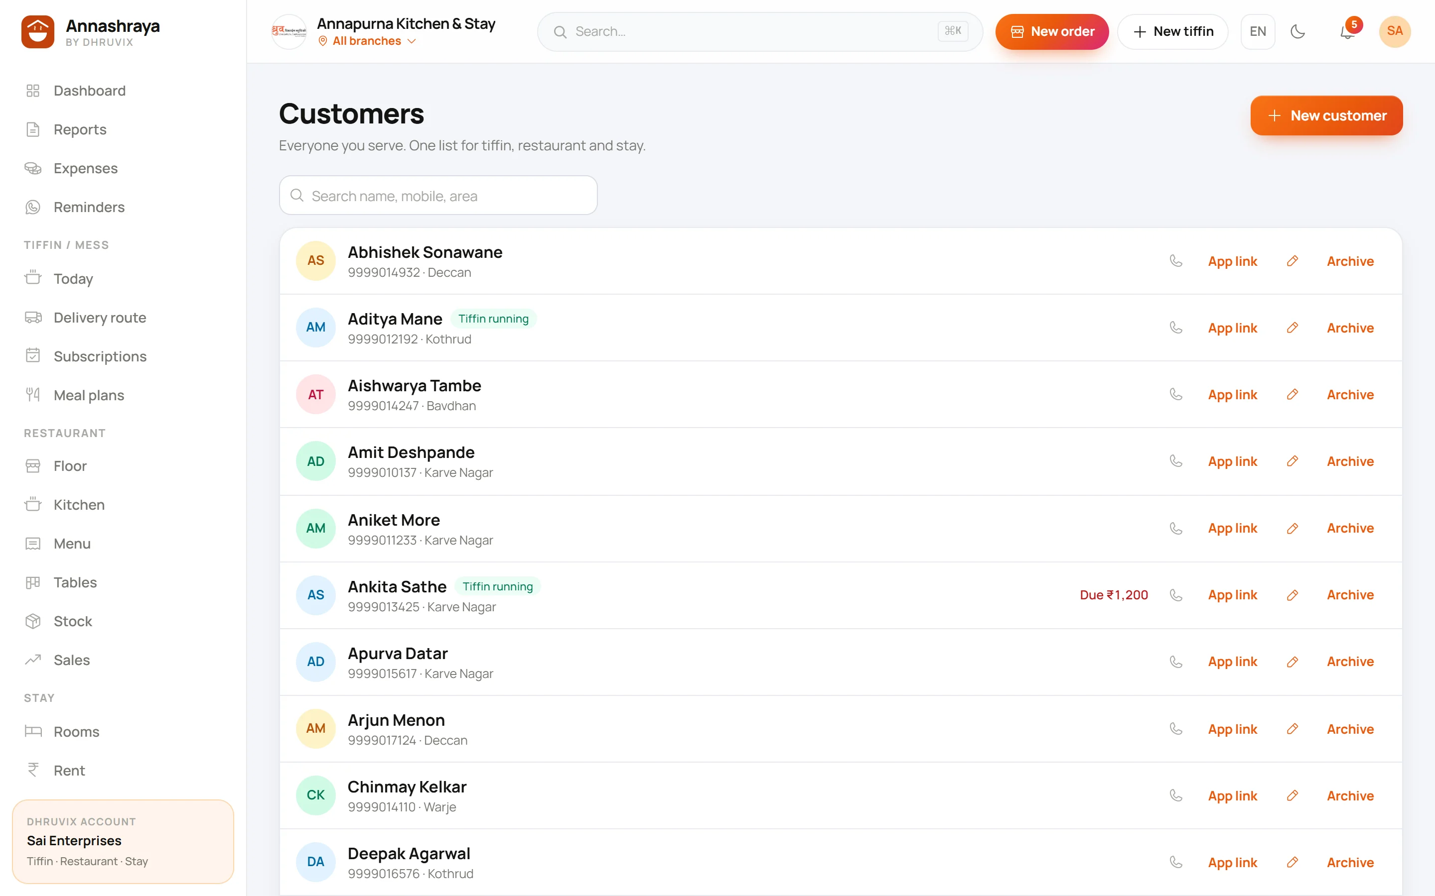Open the notifications bell
The image size is (1435, 896).
pos(1347,31)
